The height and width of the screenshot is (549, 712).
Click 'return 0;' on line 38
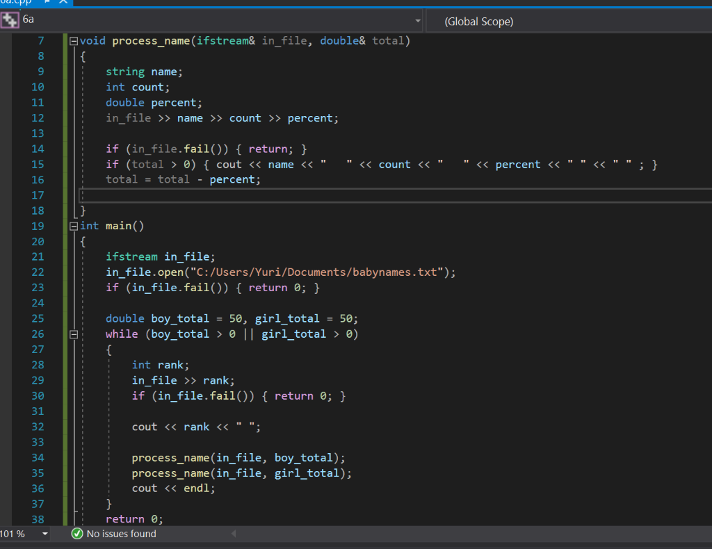point(134,519)
